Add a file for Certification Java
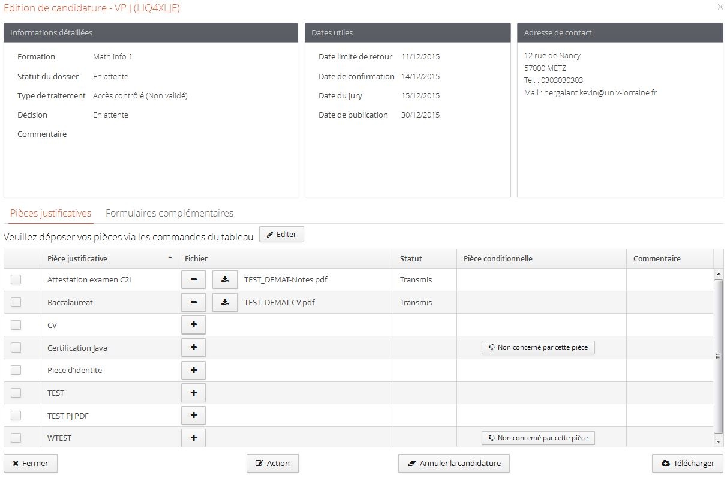This screenshot has height=478, width=727. [193, 348]
